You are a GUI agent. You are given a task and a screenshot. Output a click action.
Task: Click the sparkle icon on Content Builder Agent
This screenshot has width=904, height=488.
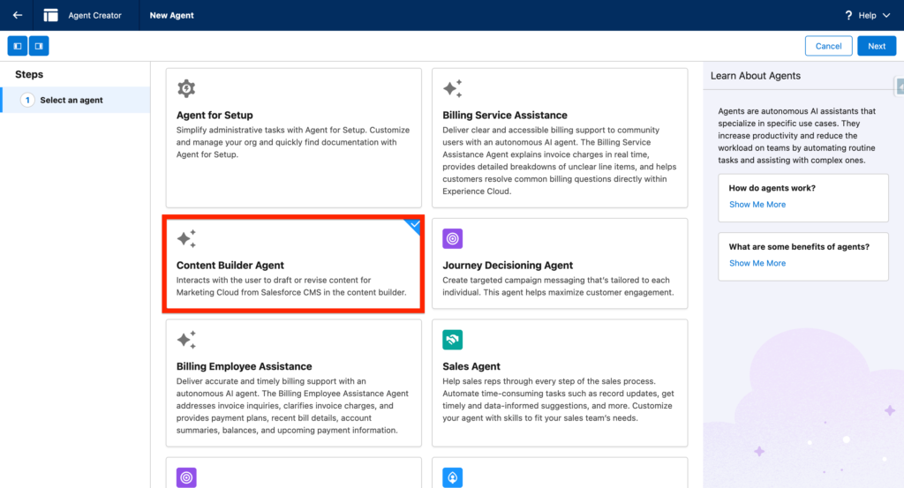click(186, 238)
